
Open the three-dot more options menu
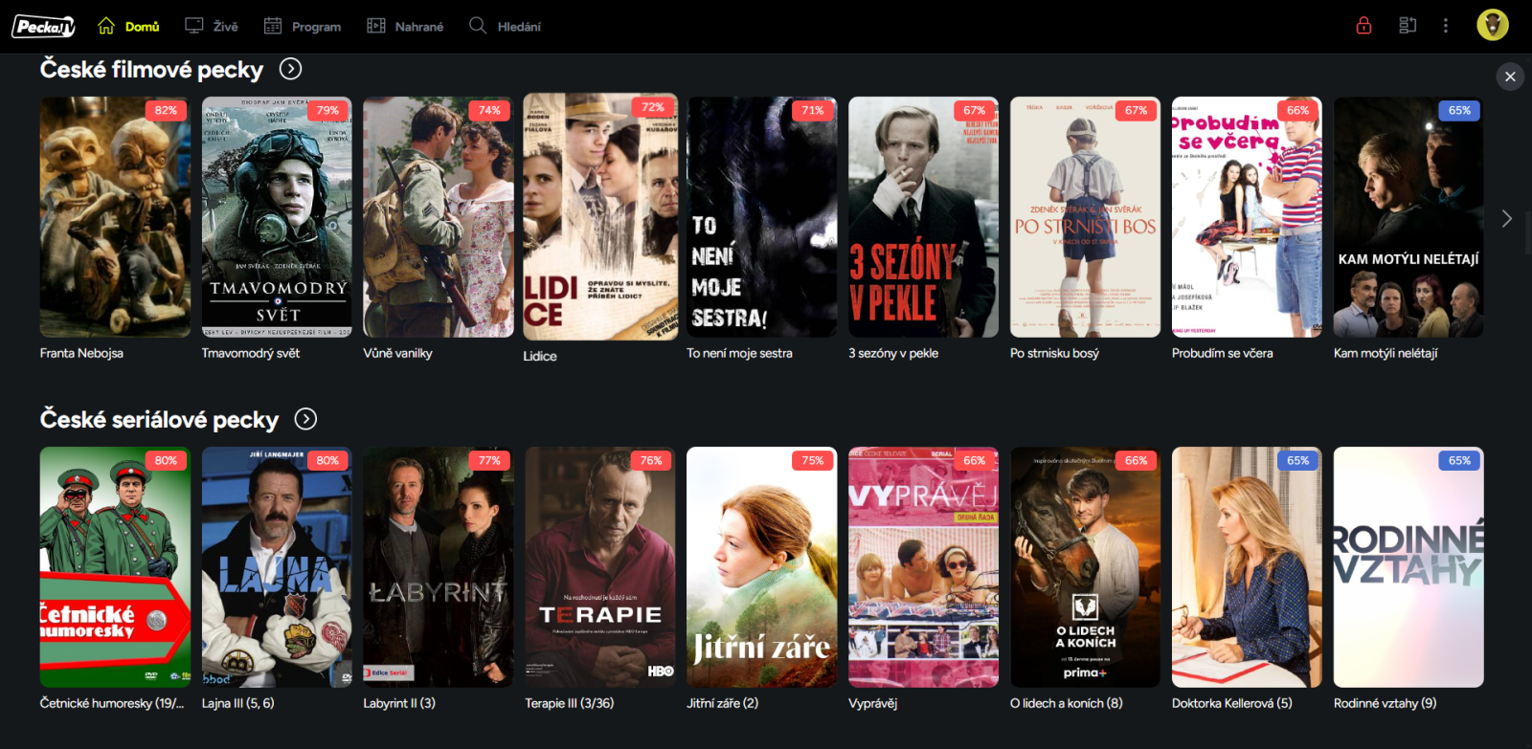click(x=1446, y=26)
